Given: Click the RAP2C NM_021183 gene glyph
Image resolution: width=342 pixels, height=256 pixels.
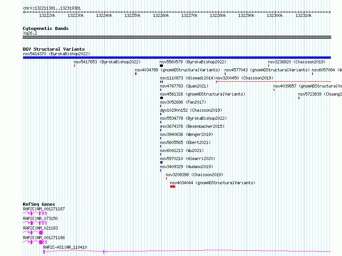Looking at the screenshot, I should pyautogui.click(x=33, y=233).
